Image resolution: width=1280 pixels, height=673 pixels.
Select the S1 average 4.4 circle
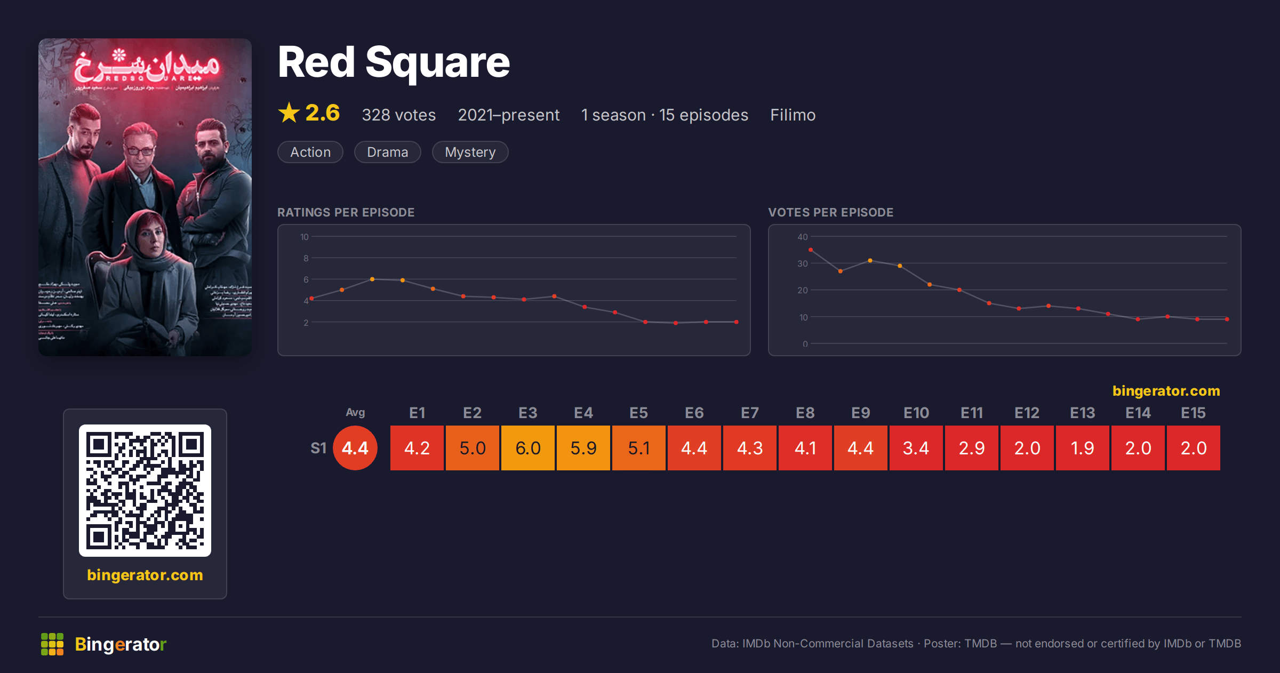pyautogui.click(x=355, y=448)
